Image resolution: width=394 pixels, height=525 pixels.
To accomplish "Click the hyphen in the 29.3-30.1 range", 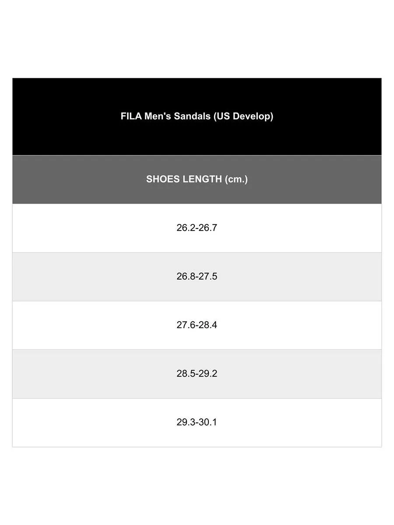I will [197, 423].
